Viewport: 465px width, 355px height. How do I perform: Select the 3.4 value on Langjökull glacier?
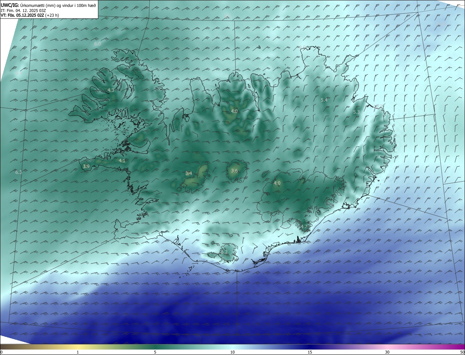(x=189, y=174)
